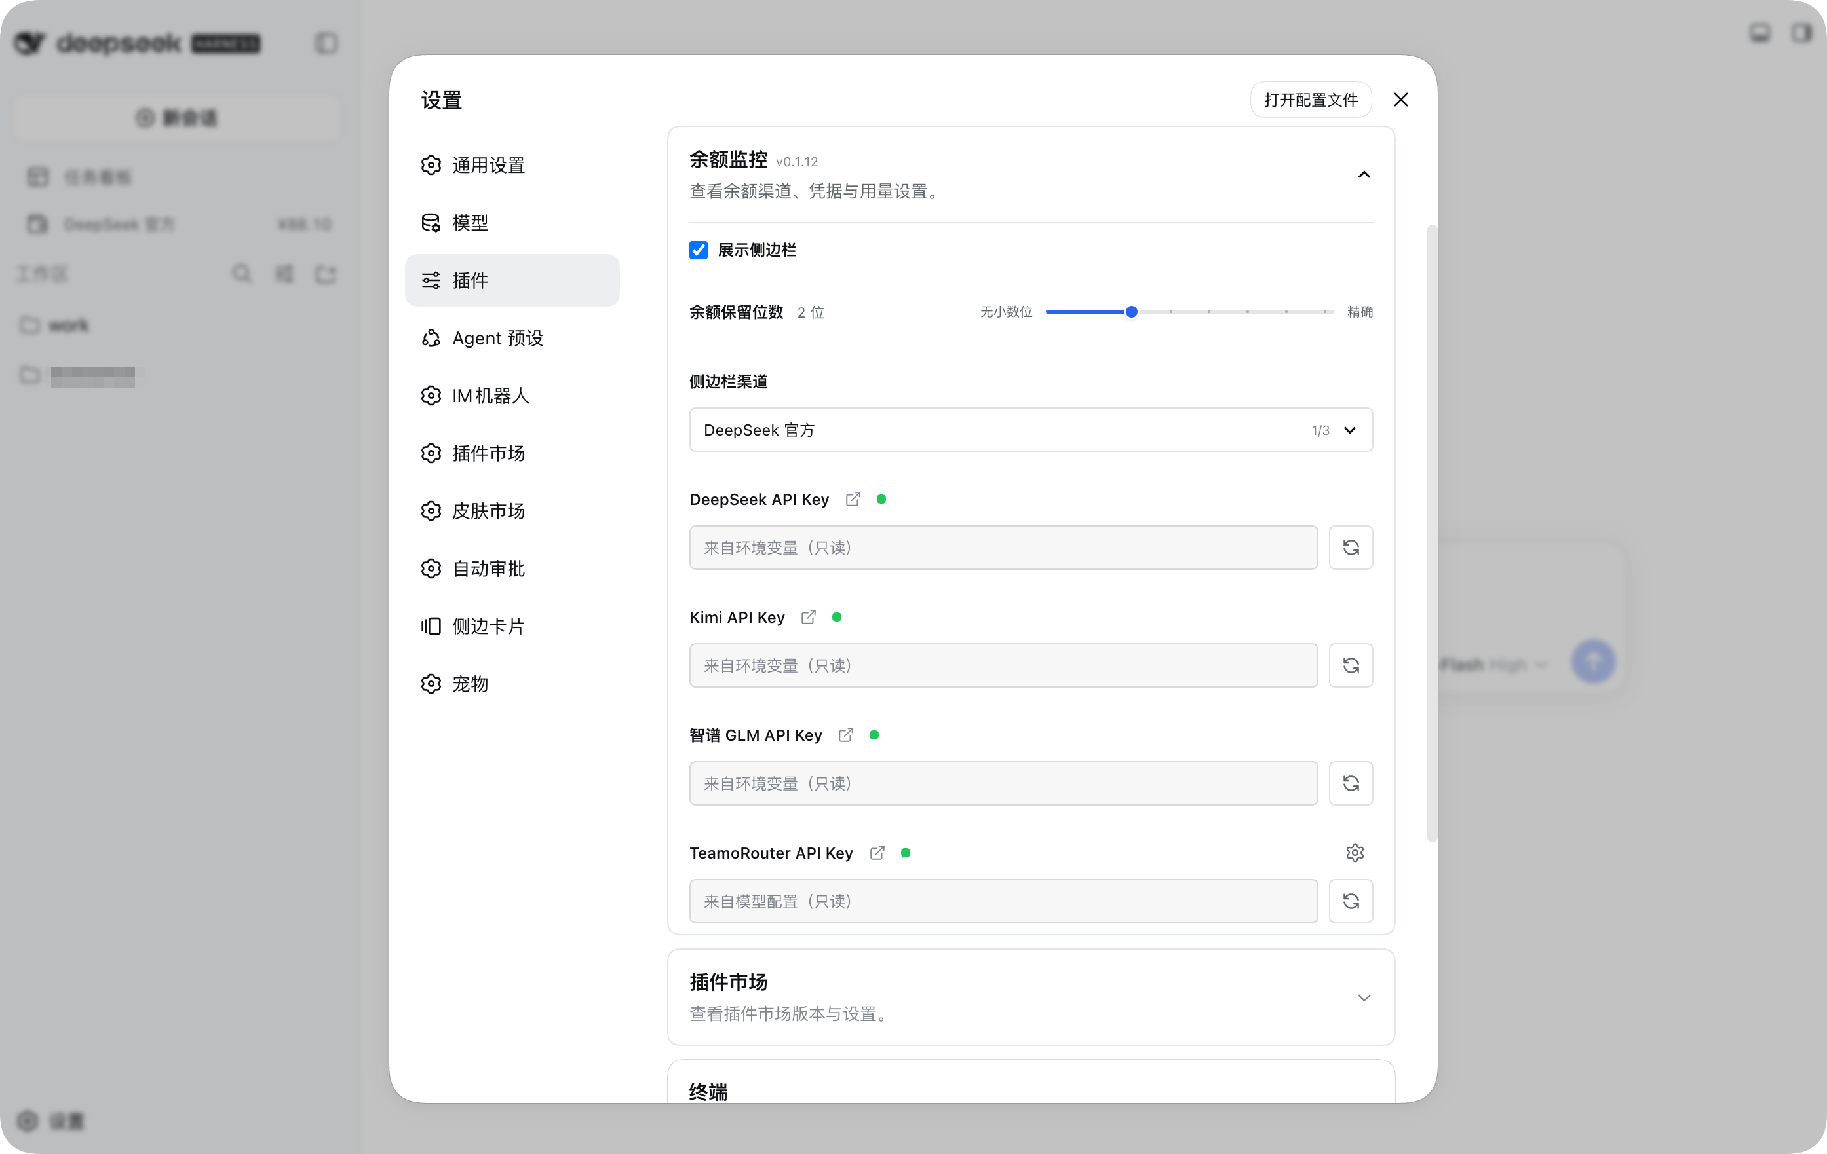Open the Agent 预设 page
The width and height of the screenshot is (1827, 1154).
point(512,337)
